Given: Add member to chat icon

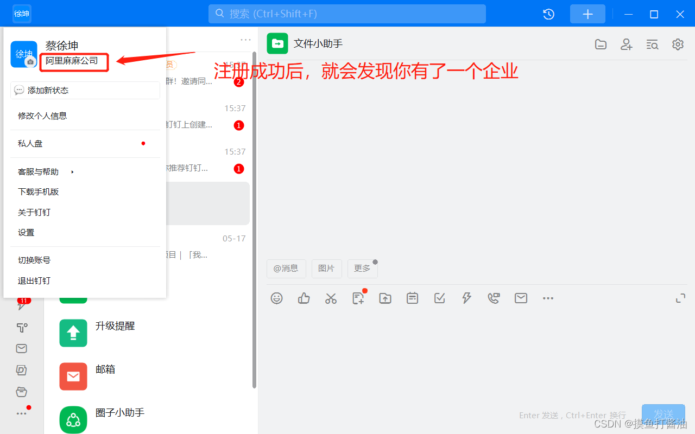Looking at the screenshot, I should click(627, 44).
